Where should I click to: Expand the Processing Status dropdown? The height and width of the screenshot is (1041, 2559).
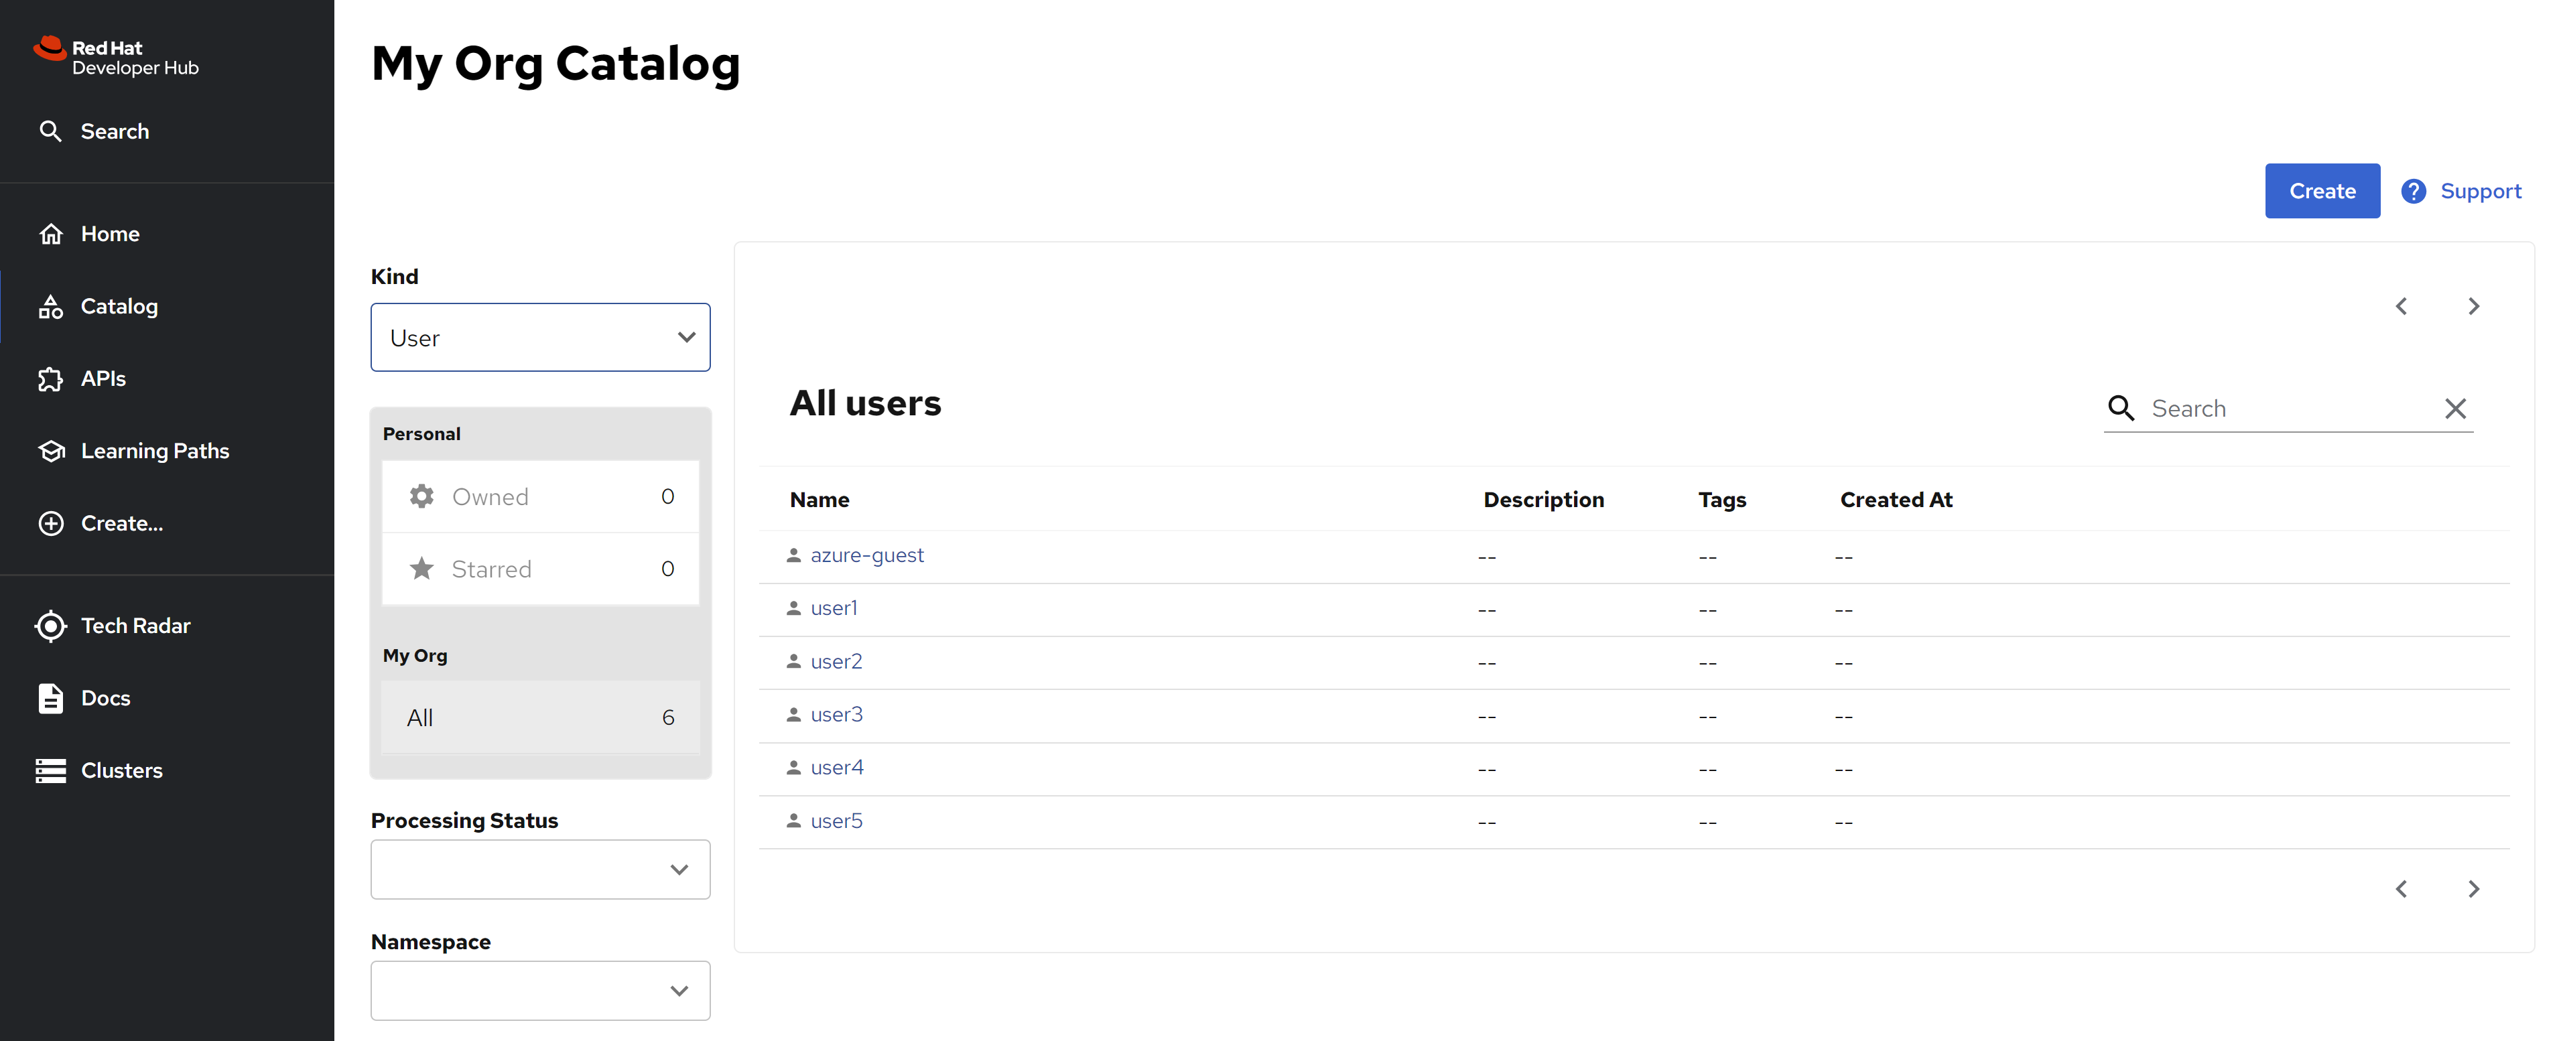click(x=540, y=869)
